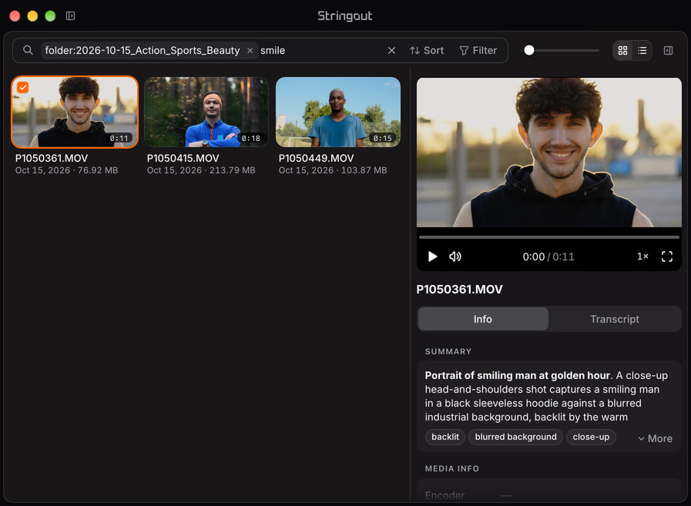Toggle the right inspector panel

(x=668, y=51)
